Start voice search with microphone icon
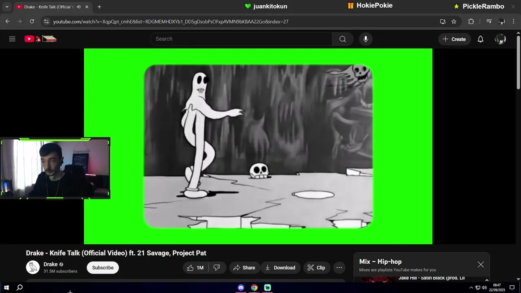 pyautogui.click(x=366, y=39)
